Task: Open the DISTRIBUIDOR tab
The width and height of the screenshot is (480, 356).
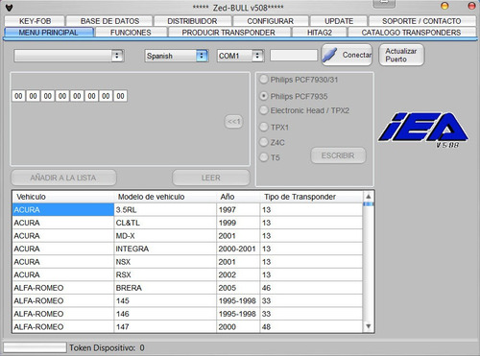Action: [x=192, y=21]
